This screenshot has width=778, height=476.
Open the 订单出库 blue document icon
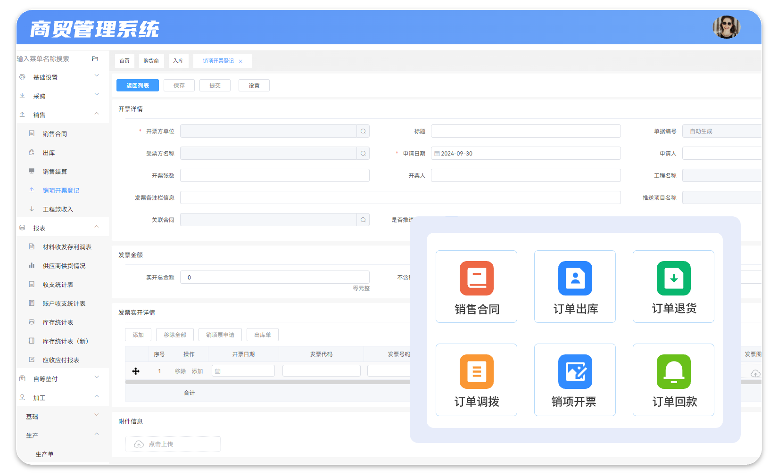click(x=575, y=278)
